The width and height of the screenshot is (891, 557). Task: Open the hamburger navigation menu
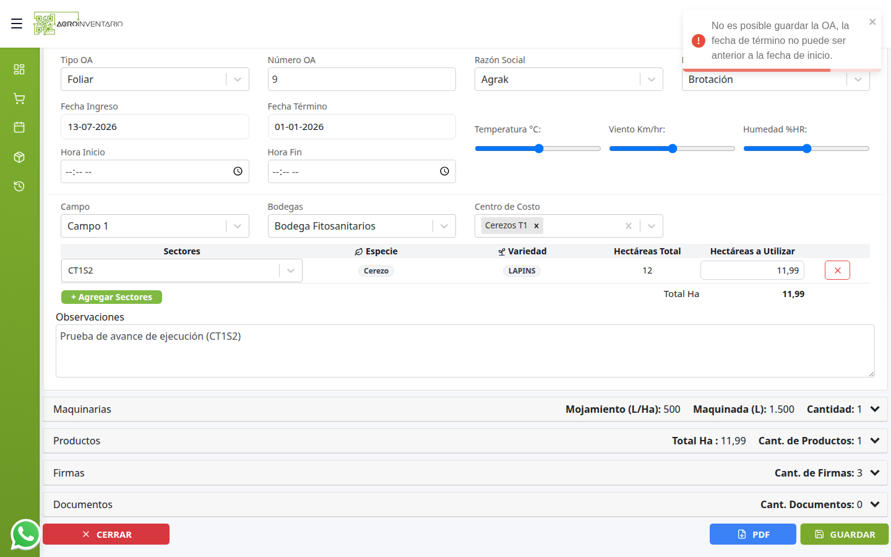click(x=17, y=24)
